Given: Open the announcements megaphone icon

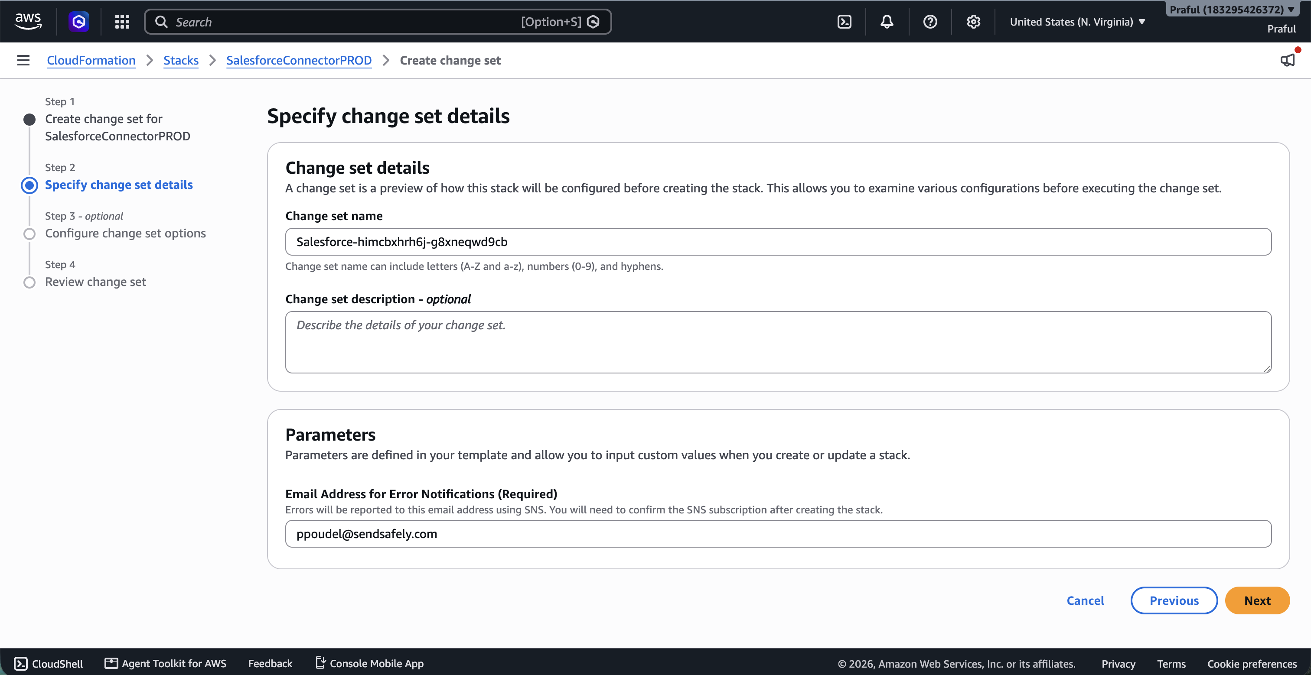Looking at the screenshot, I should (1288, 60).
